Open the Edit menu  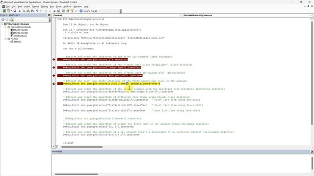click(14, 6)
